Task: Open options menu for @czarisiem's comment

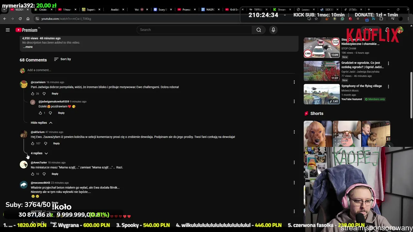Action: [x=294, y=82]
